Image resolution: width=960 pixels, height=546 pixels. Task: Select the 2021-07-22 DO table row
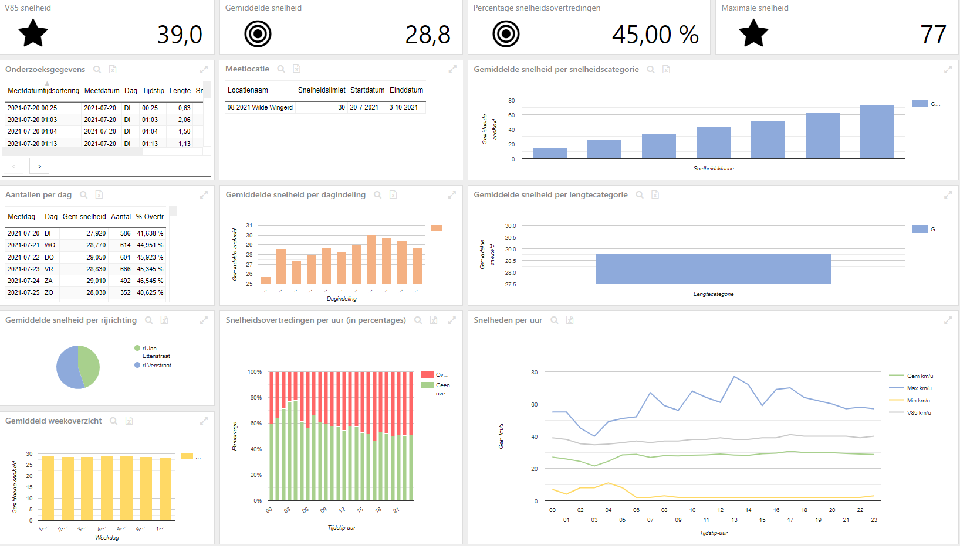coord(86,257)
